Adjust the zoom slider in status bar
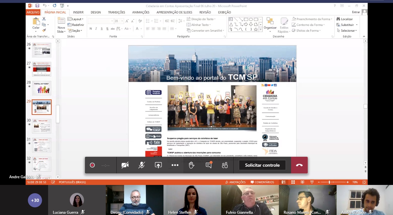This screenshot has height=215, width=393. [329, 182]
